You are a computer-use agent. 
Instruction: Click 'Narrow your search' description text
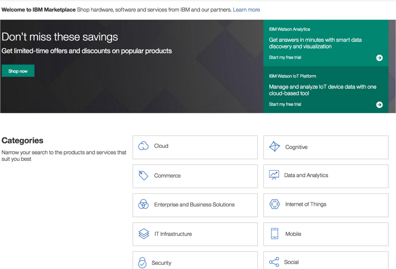(x=64, y=156)
